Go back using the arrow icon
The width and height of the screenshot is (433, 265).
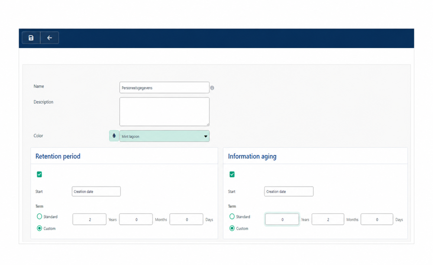[x=49, y=38]
